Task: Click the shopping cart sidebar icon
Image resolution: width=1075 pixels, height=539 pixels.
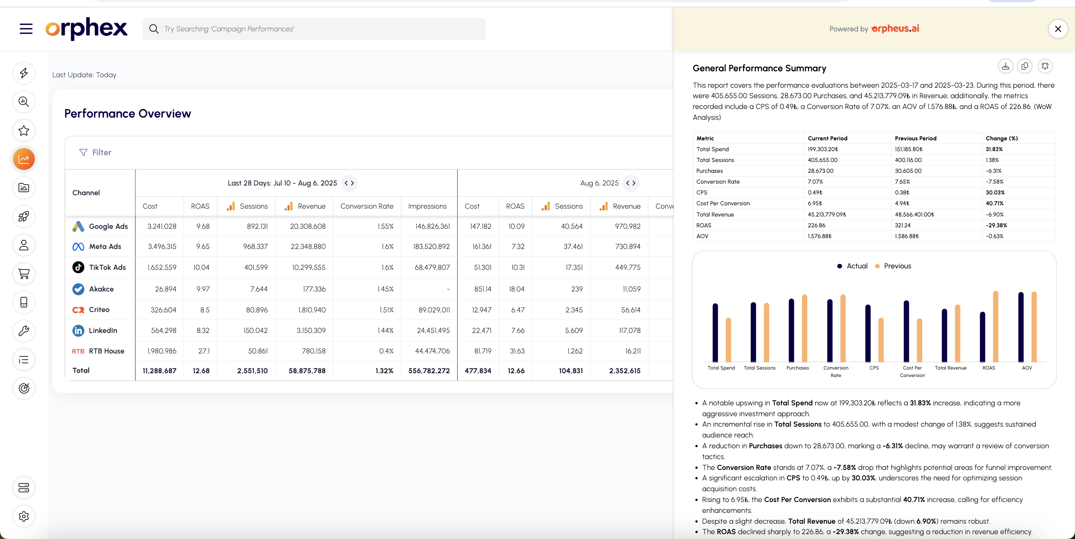Action: click(24, 274)
